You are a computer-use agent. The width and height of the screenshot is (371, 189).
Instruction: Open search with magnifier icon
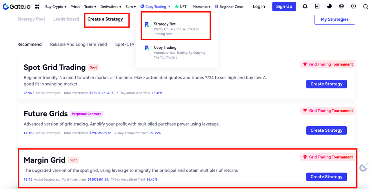pos(365,7)
